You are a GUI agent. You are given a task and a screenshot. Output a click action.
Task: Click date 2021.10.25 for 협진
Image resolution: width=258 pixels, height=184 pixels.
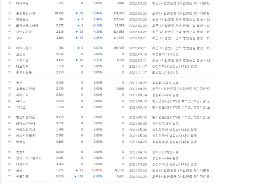pos(138,83)
